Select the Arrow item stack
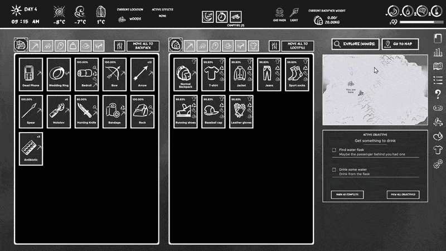The height and width of the screenshot is (251, 446). coord(142,75)
